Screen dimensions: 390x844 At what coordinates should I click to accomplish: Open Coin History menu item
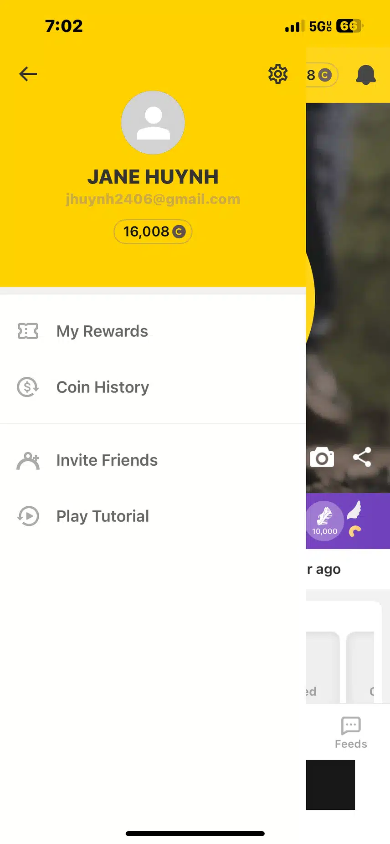(103, 387)
